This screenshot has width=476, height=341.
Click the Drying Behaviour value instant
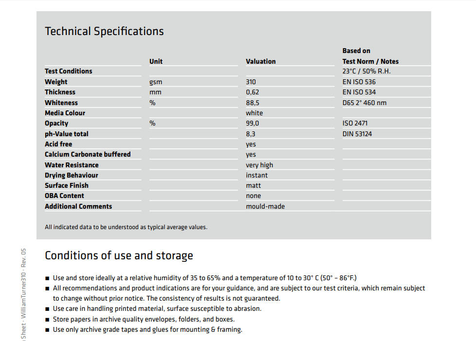coord(257,175)
